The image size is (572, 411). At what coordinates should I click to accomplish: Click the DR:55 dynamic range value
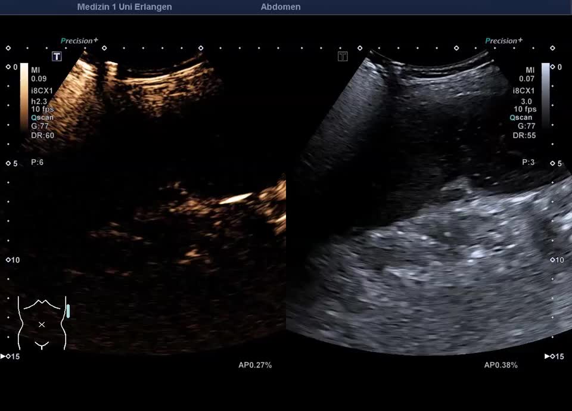coord(524,135)
